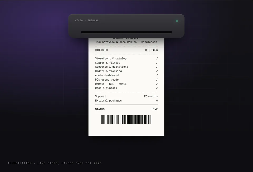The height and width of the screenshot is (172, 253).
Task: Click the checkmark beside Admin dashboard
Action: (157, 75)
